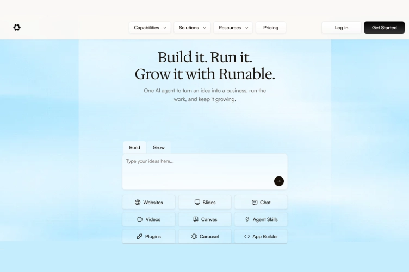Screen dimensions: 409x272
Task: Open the Capabilities menu
Action: click(x=150, y=28)
